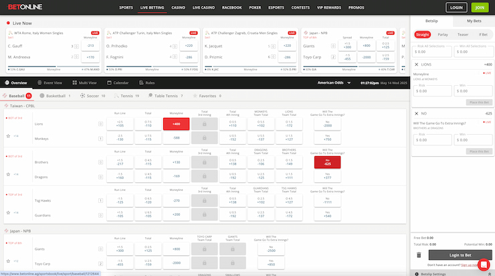The height and width of the screenshot is (276, 495).
Task: Click the JOIN button
Action: pyautogui.click(x=480, y=7)
